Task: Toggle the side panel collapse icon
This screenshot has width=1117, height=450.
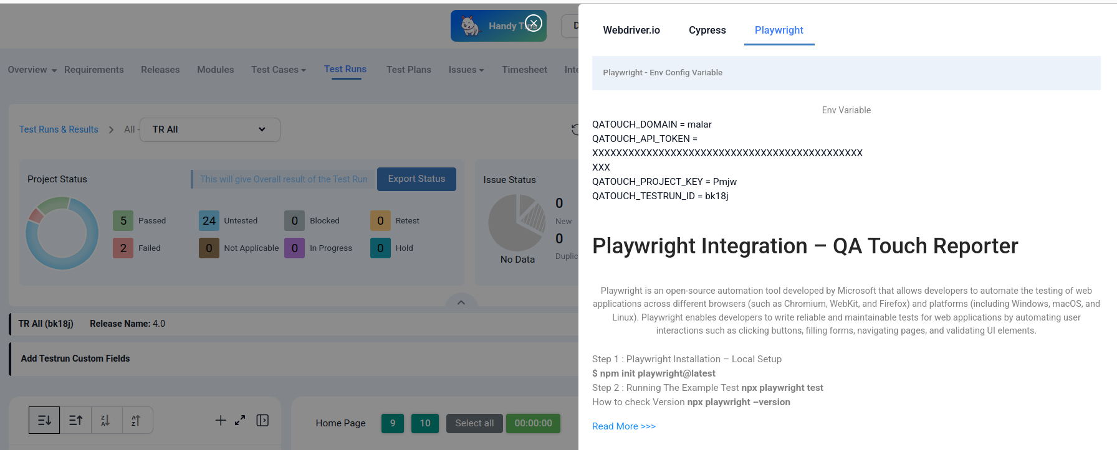Action: tap(262, 420)
